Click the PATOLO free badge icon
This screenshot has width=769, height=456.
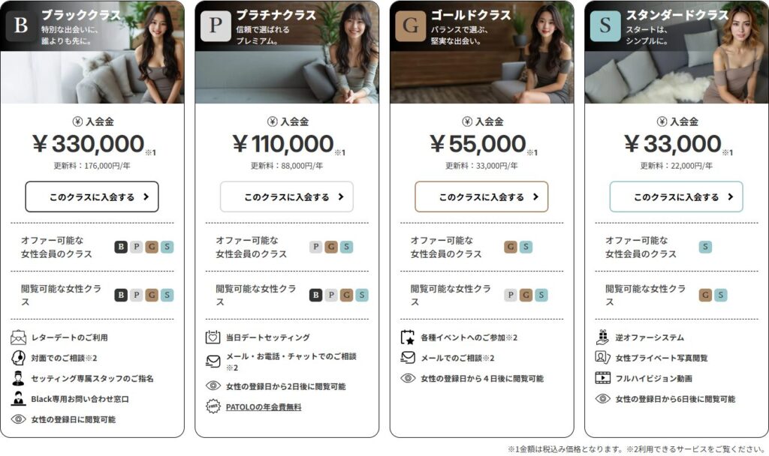click(x=213, y=406)
